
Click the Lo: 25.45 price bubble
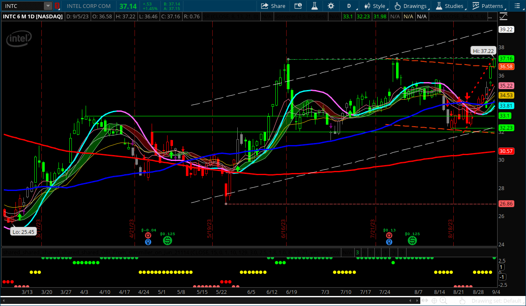tap(24, 231)
